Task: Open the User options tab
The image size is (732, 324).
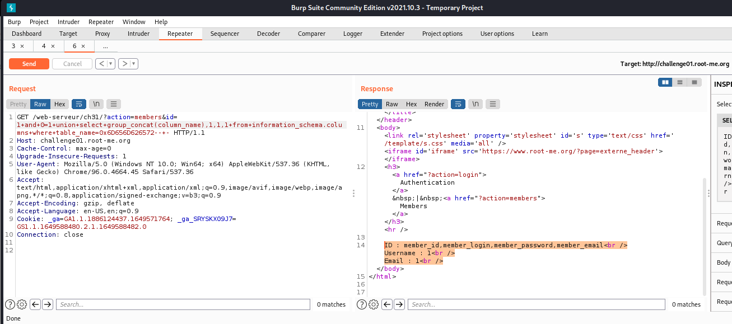Action: pyautogui.click(x=497, y=34)
